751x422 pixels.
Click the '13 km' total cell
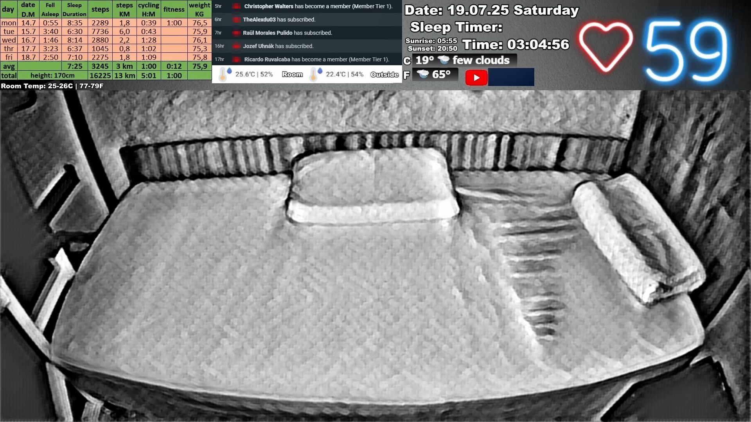pos(124,75)
